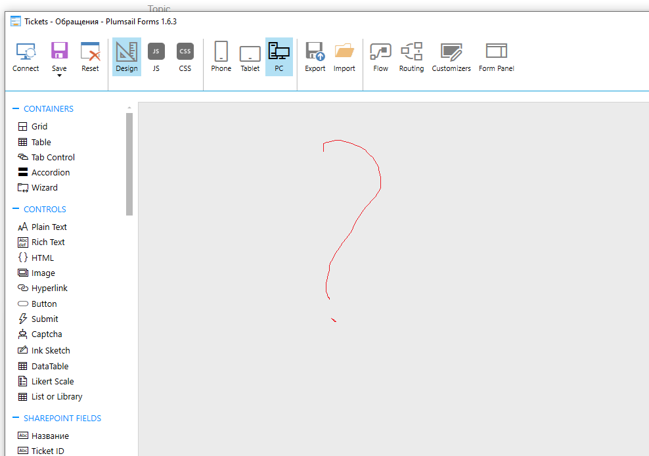Select the Accordion container
This screenshot has height=456, width=649.
[x=44, y=172]
